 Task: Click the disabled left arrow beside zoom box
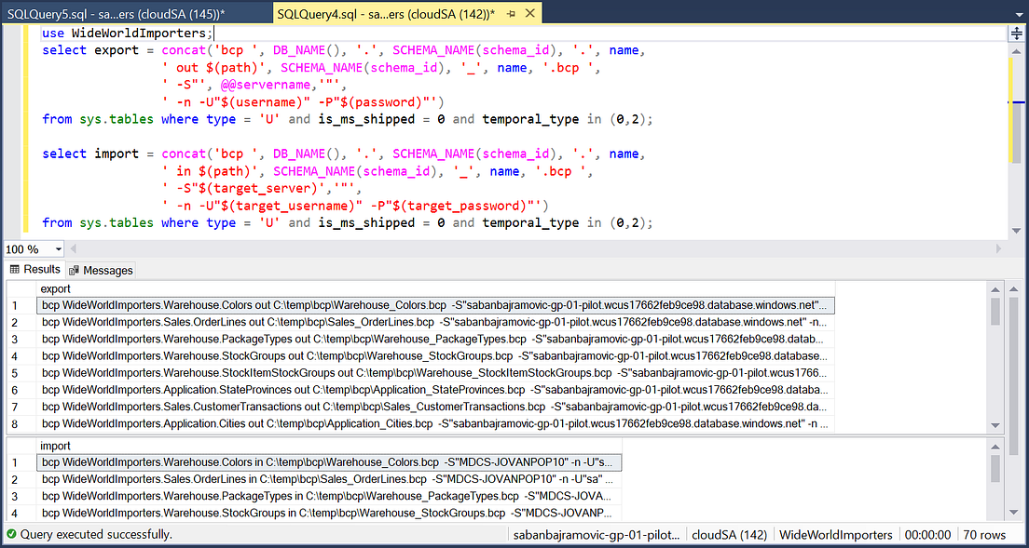click(72, 249)
